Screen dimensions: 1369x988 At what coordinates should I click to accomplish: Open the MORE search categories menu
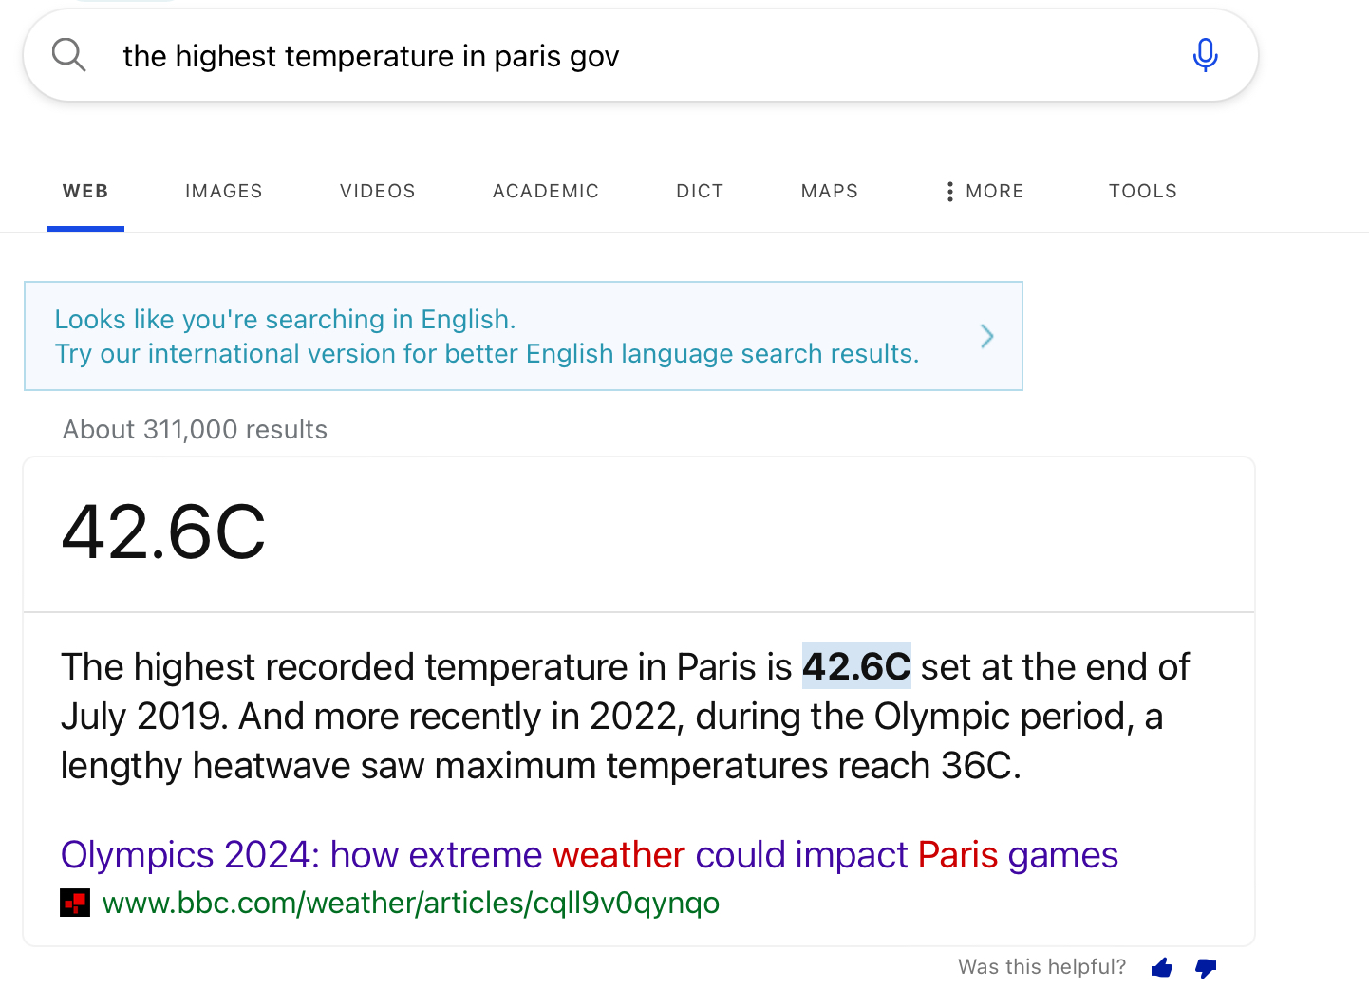pyautogui.click(x=994, y=192)
